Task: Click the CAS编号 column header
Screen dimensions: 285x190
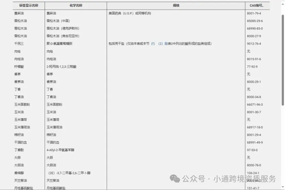Action: click(257, 5)
